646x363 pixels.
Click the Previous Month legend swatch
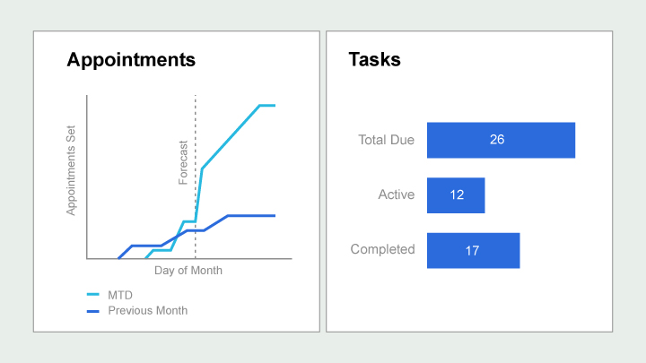pyautogui.click(x=93, y=311)
